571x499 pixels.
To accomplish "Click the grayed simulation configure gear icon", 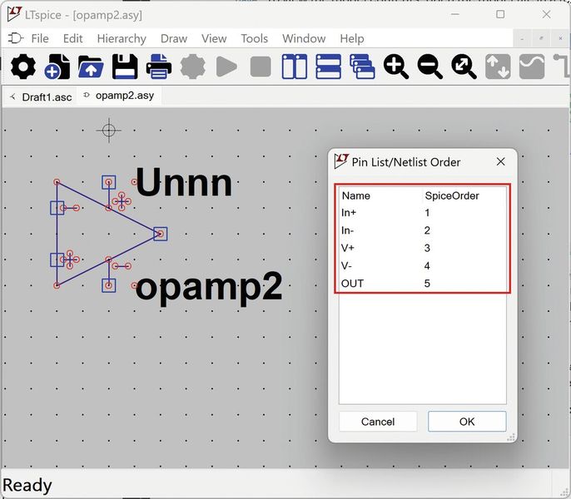I will (192, 67).
